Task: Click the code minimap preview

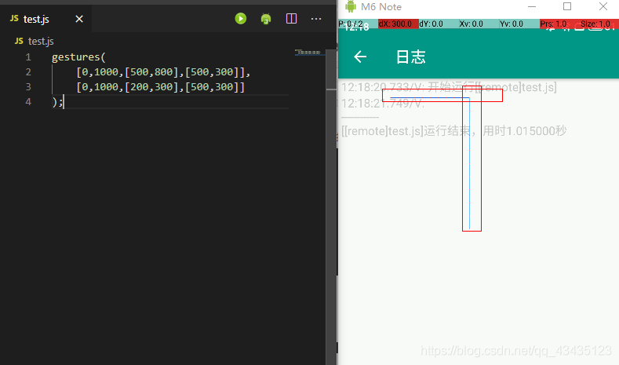Action: pyautogui.click(x=308, y=52)
